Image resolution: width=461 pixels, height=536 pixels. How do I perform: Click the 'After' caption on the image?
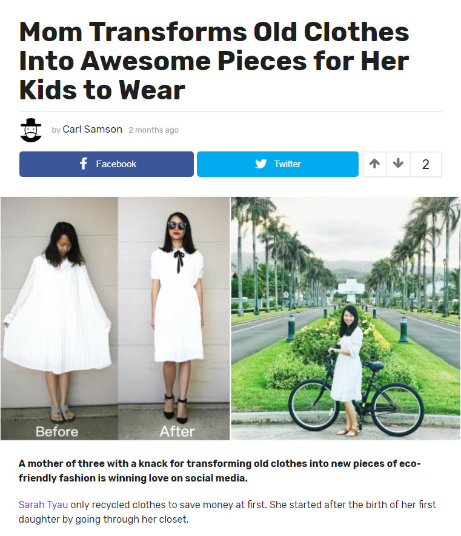[177, 431]
